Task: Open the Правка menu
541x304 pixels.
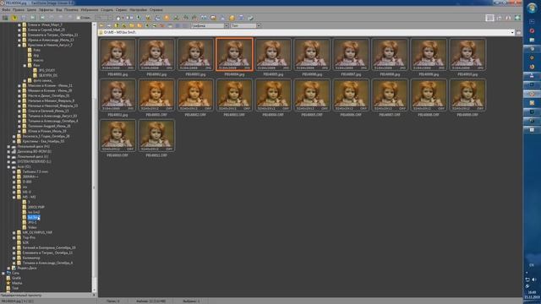Action: pos(19,10)
